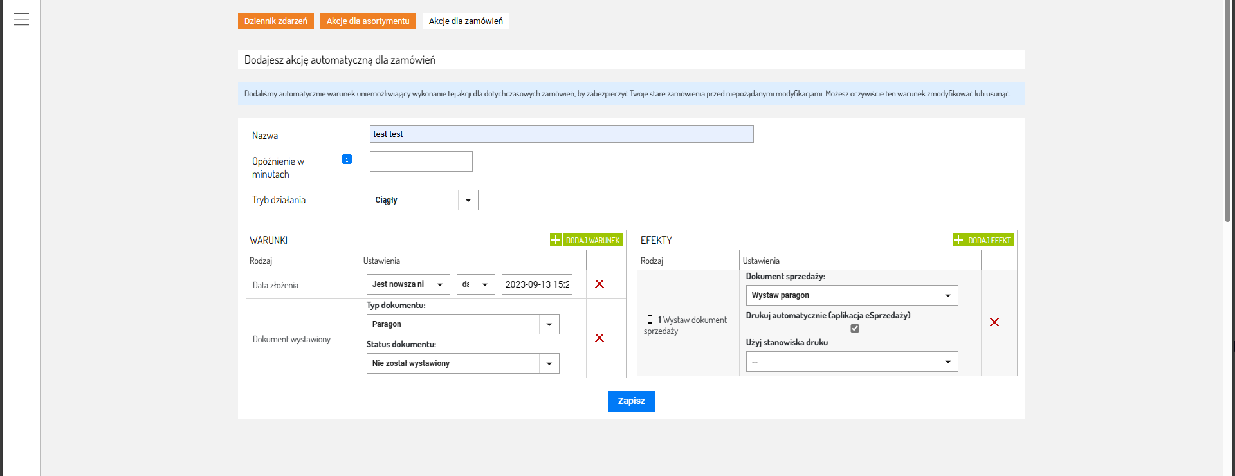Click the green plus icon for Dodaj efekt
Viewport: 1235px width, 476px height.
958,240
